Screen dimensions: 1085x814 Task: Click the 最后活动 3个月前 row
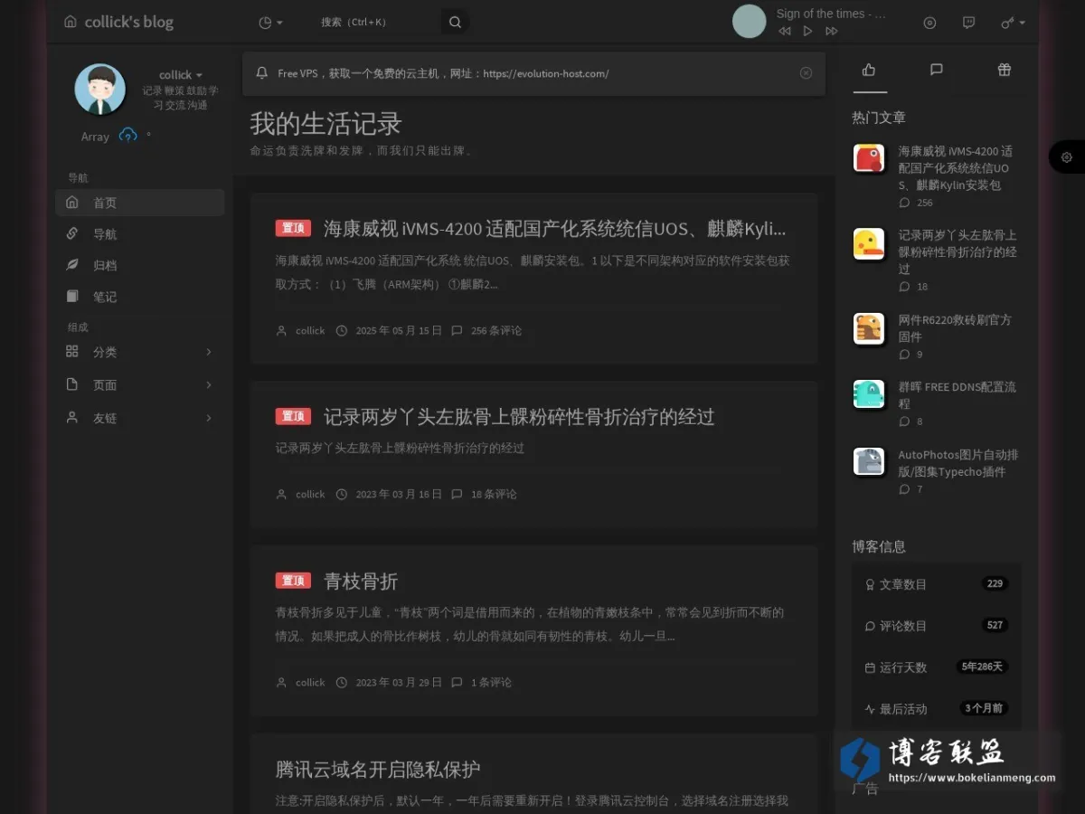pos(937,709)
